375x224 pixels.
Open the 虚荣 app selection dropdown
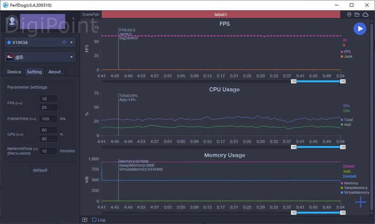pos(72,57)
